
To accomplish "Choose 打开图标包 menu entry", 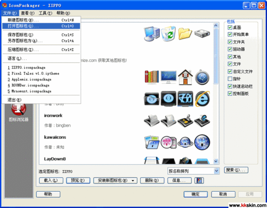I will (x=41, y=26).
